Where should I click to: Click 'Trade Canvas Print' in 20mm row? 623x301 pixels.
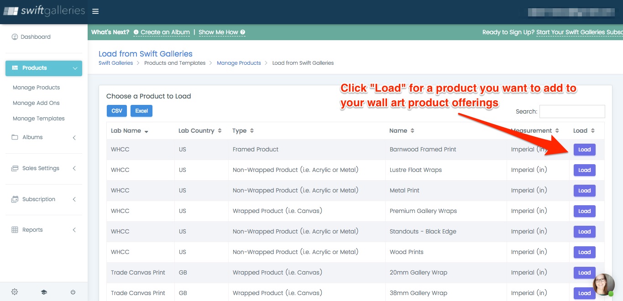[x=138, y=273]
